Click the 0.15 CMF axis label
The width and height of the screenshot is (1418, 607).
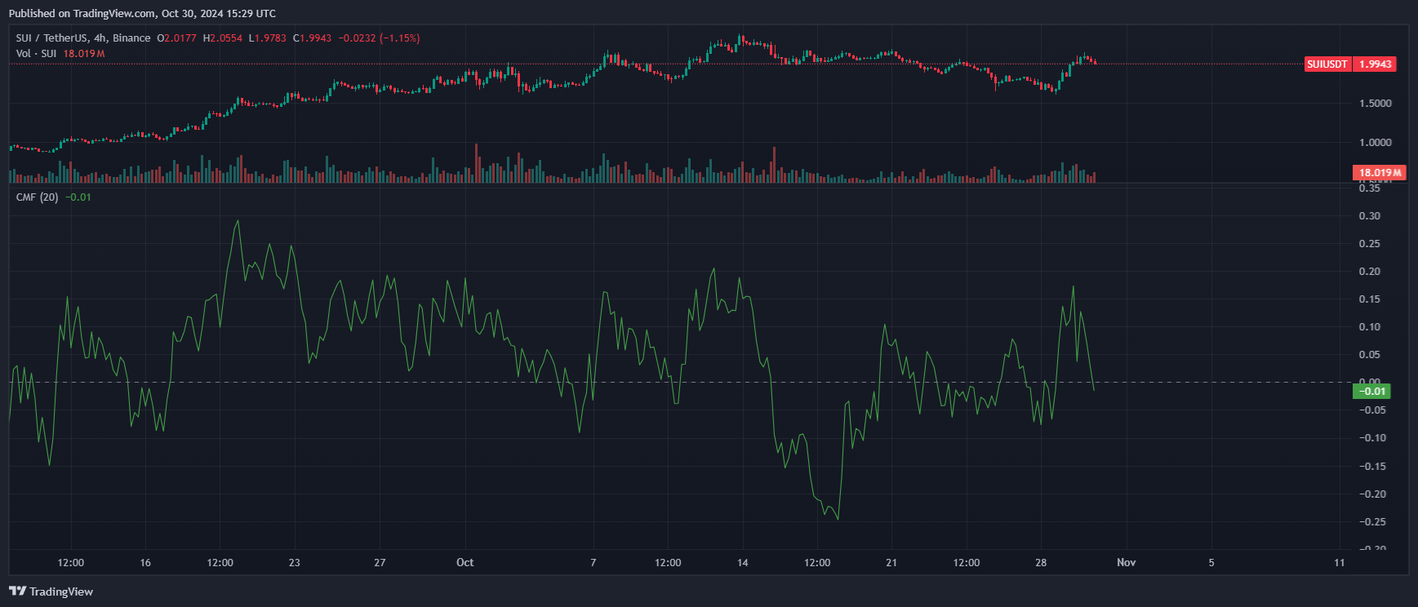pyautogui.click(x=1370, y=299)
